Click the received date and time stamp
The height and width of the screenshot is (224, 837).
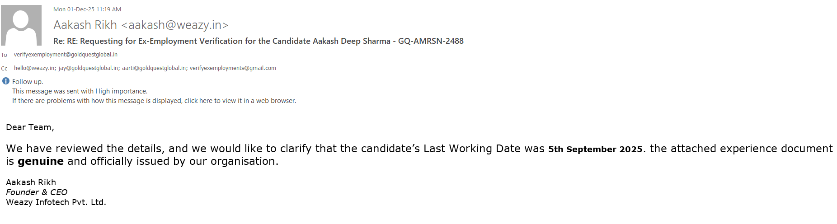coord(87,9)
